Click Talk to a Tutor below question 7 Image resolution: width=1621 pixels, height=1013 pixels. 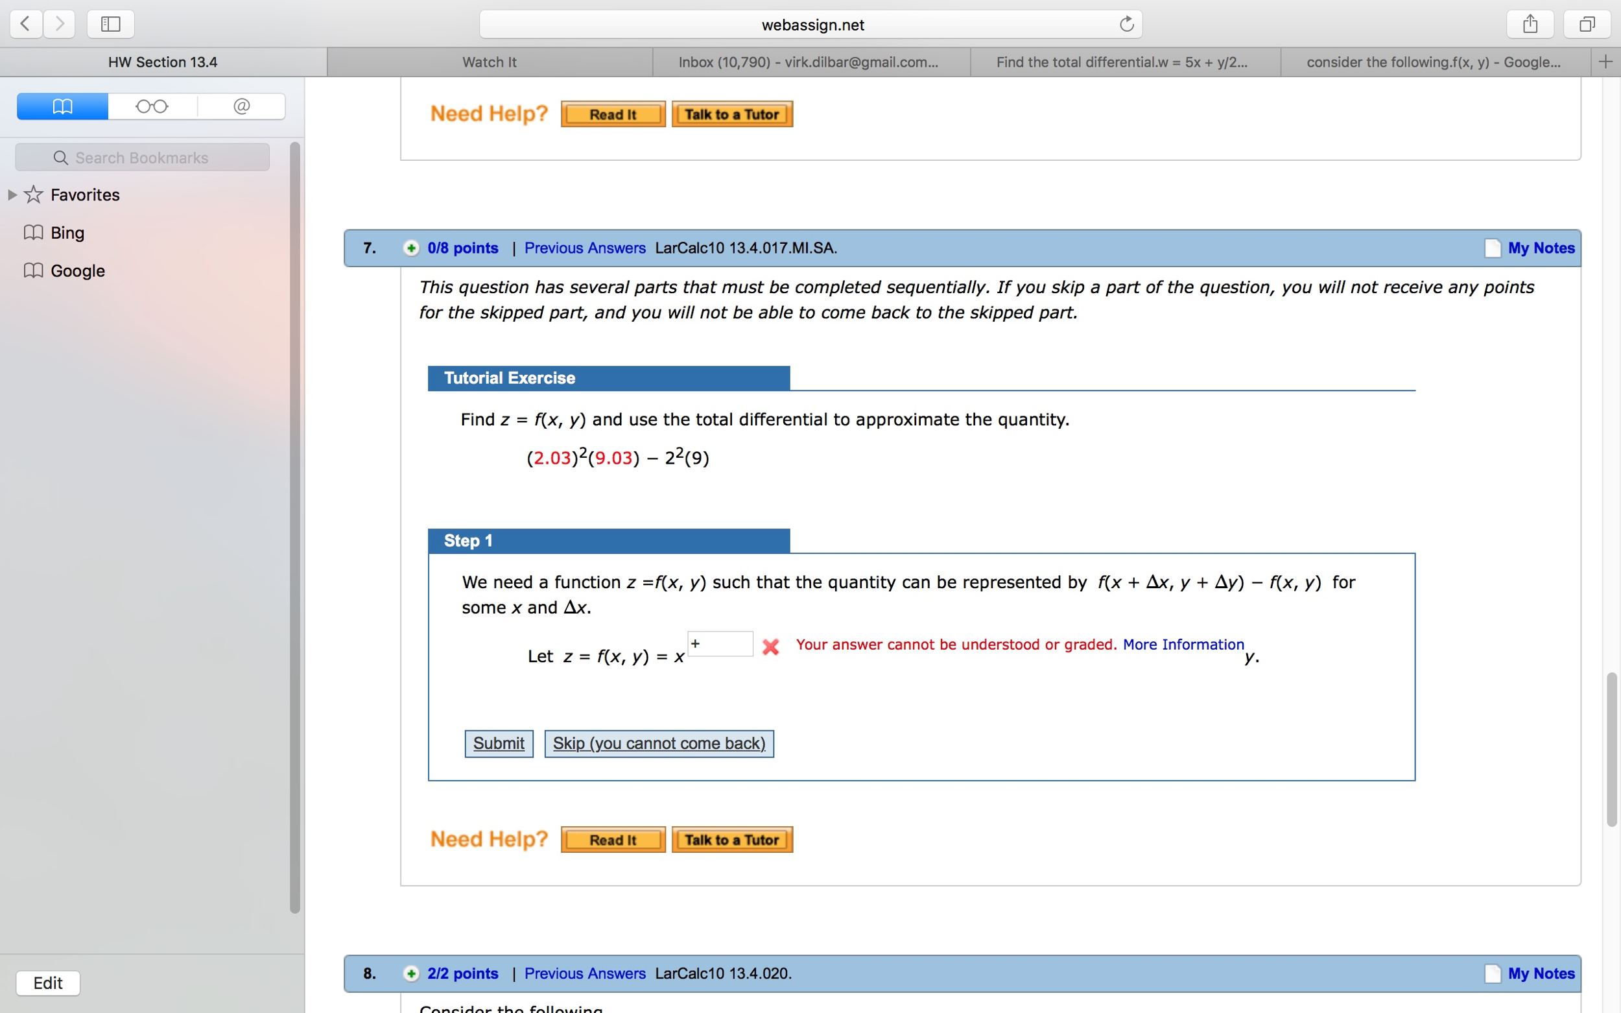pos(732,840)
